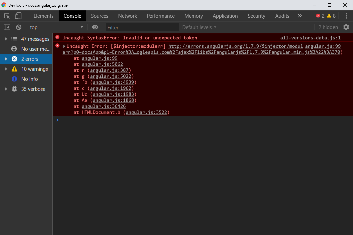Open the angular.js:3522 stack link
The width and height of the screenshot is (353, 235).
click(146, 112)
